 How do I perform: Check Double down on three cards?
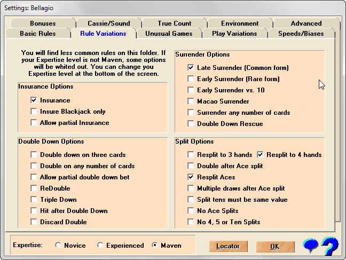34,154
